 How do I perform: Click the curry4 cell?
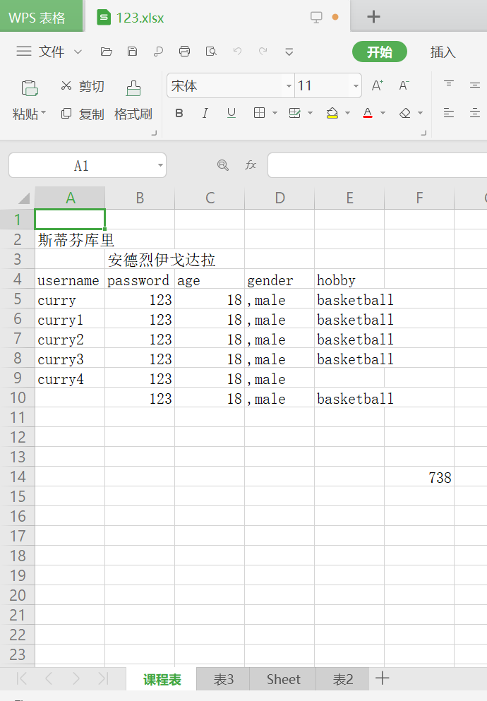[70, 378]
